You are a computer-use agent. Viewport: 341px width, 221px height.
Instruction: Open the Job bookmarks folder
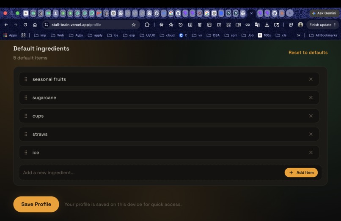tap(247, 35)
